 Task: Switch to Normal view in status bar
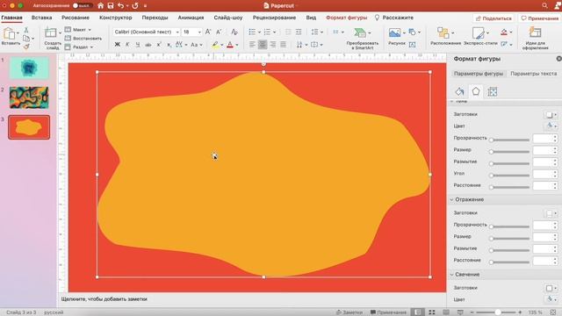point(417,312)
